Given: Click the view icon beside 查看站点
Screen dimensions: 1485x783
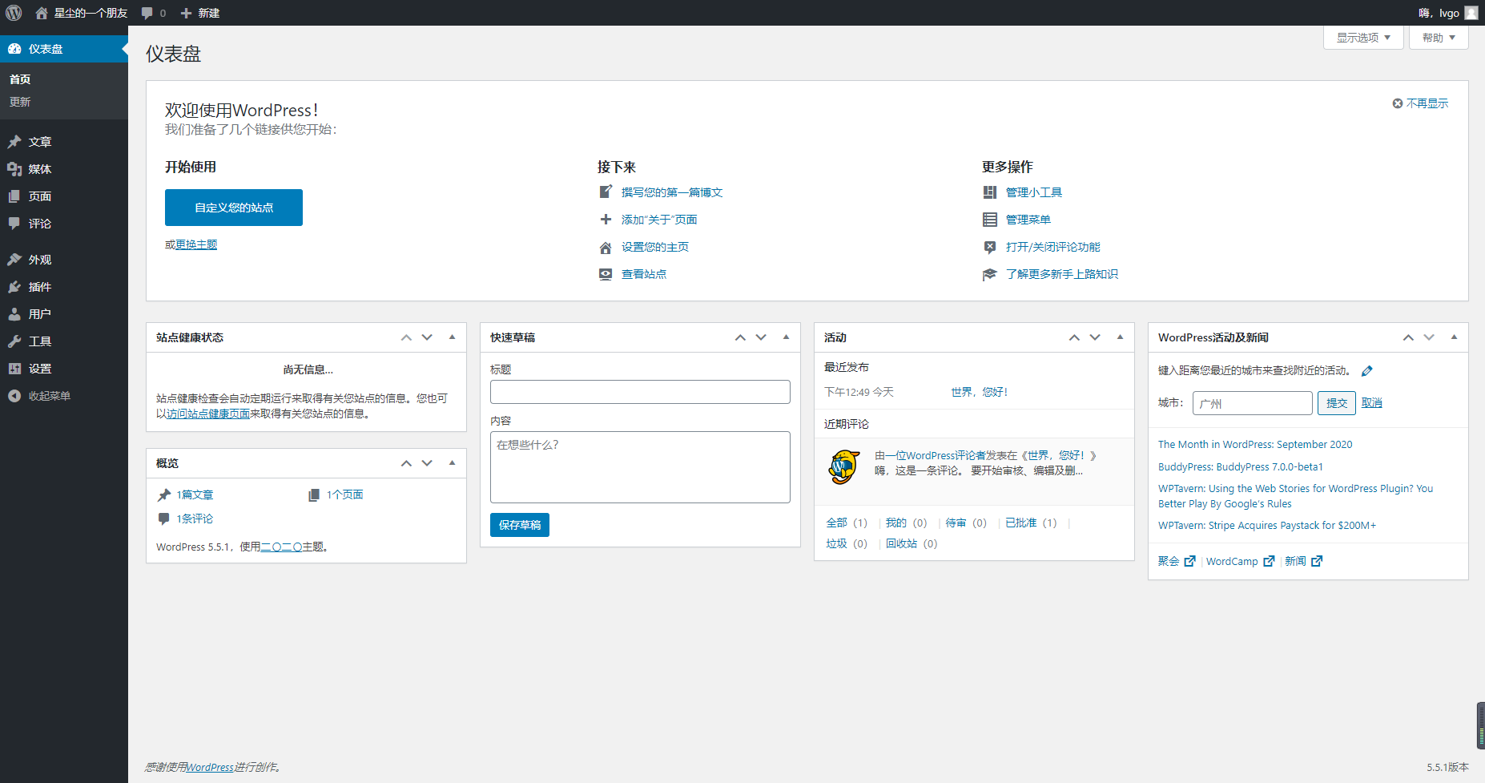Looking at the screenshot, I should tap(606, 274).
